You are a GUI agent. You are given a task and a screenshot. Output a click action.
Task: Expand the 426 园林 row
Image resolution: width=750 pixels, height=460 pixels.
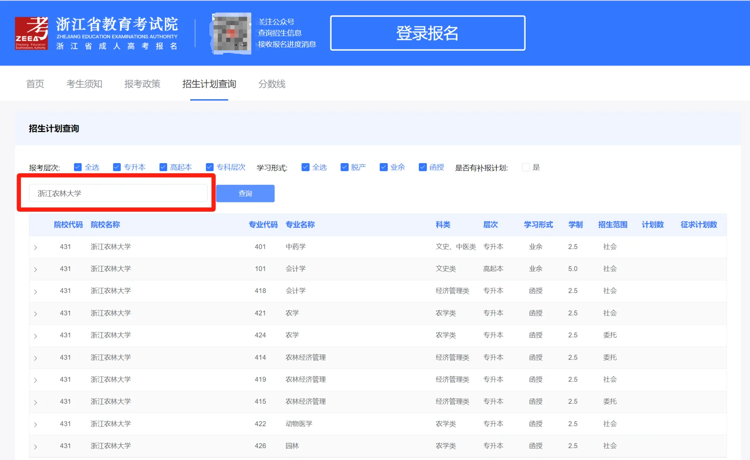(x=35, y=447)
